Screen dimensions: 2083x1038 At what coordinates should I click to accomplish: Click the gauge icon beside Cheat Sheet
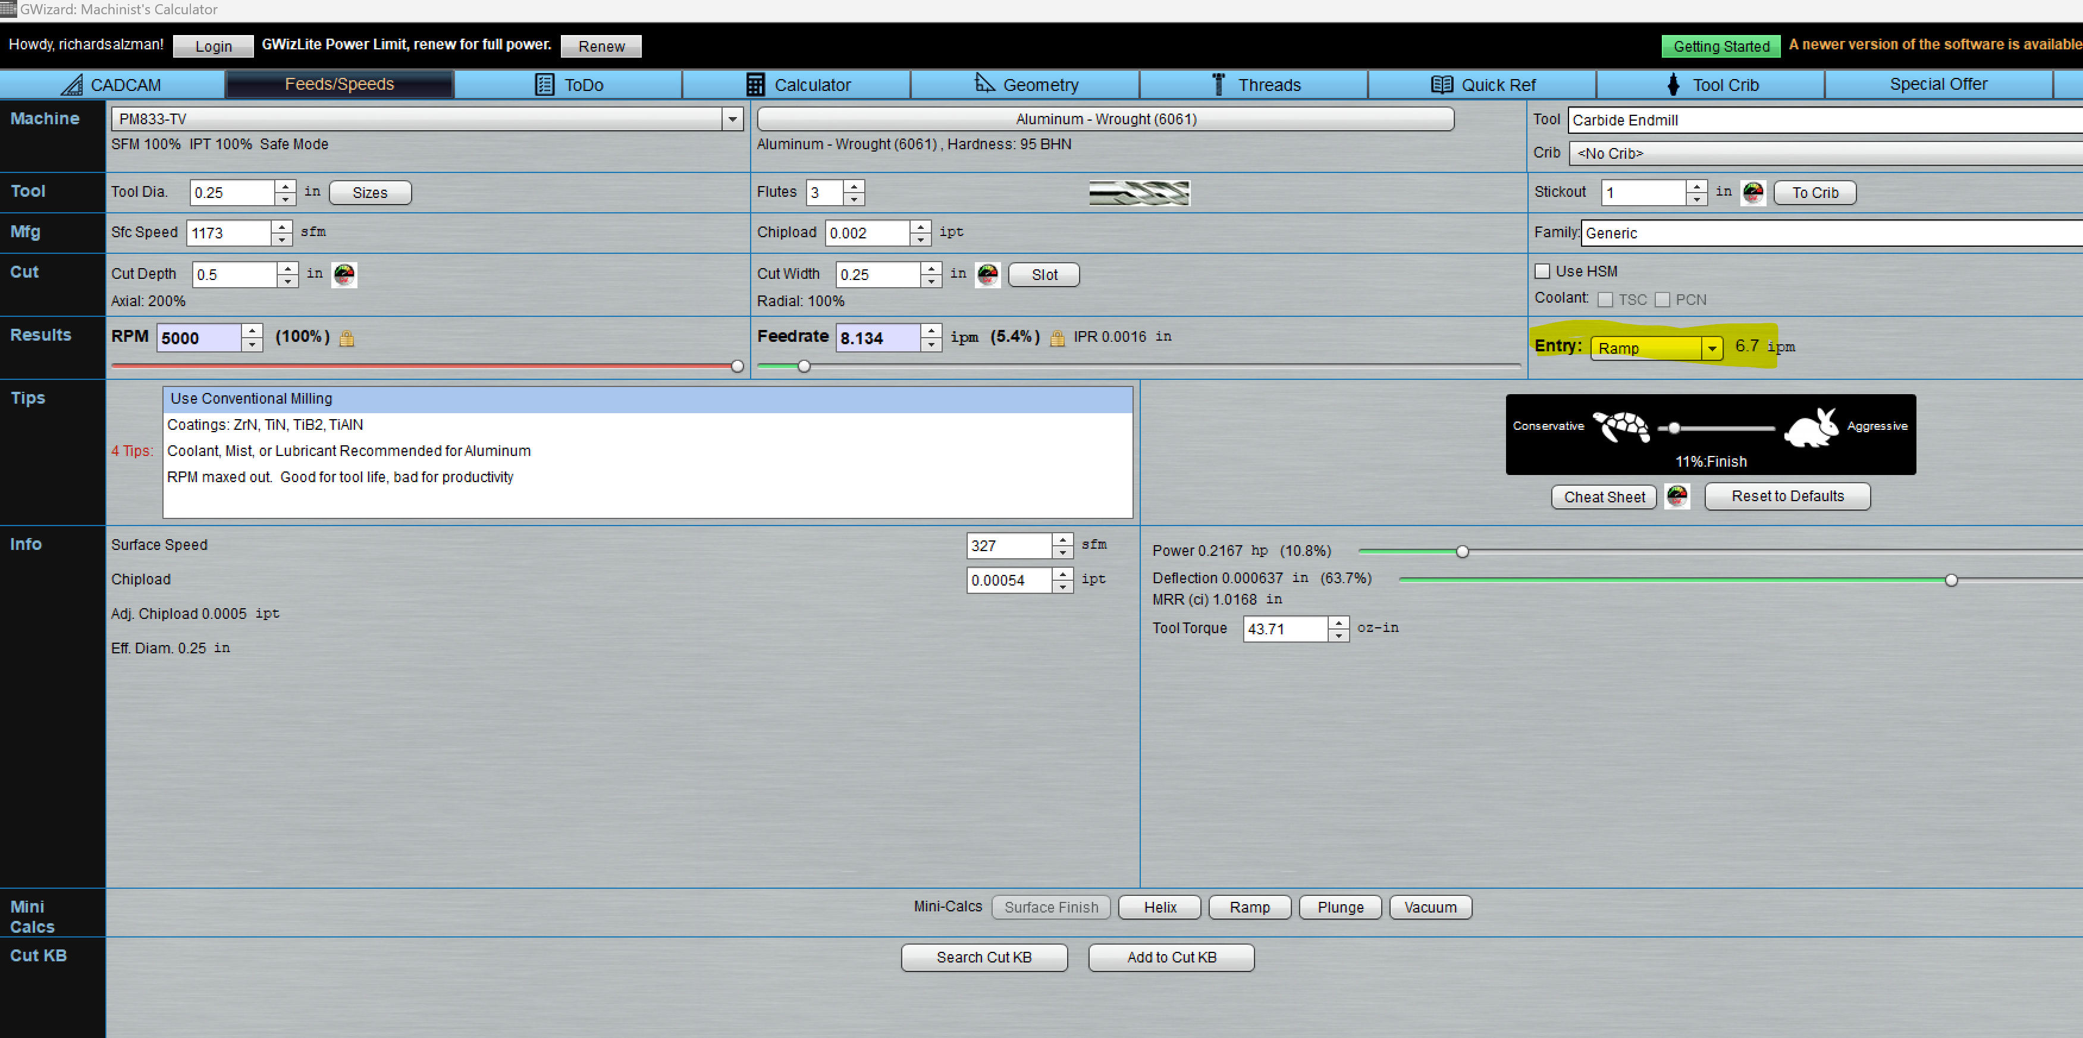(x=1676, y=496)
